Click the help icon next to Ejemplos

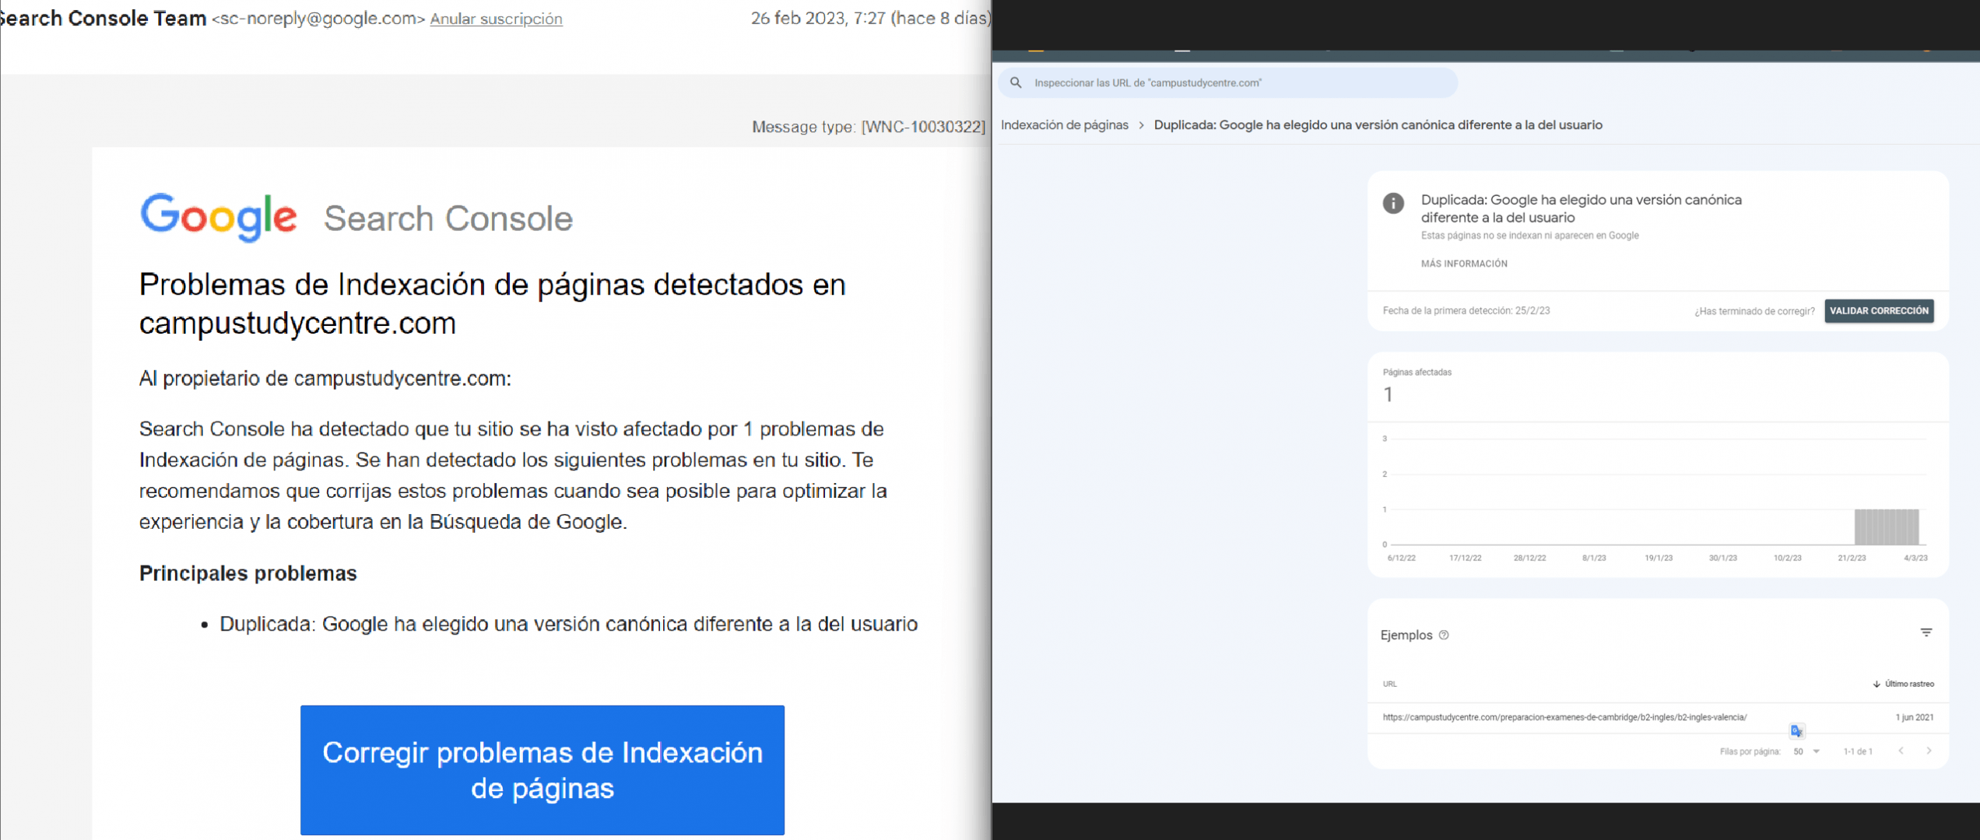tap(1444, 635)
